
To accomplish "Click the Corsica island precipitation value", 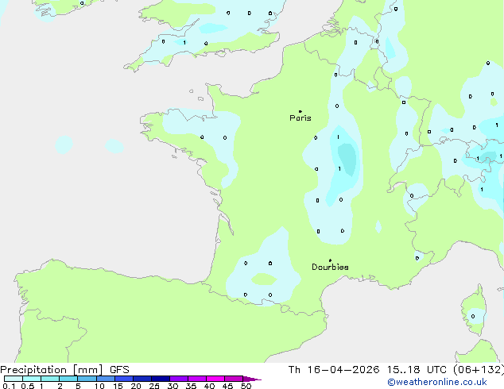I will pyautogui.click(x=473, y=317).
